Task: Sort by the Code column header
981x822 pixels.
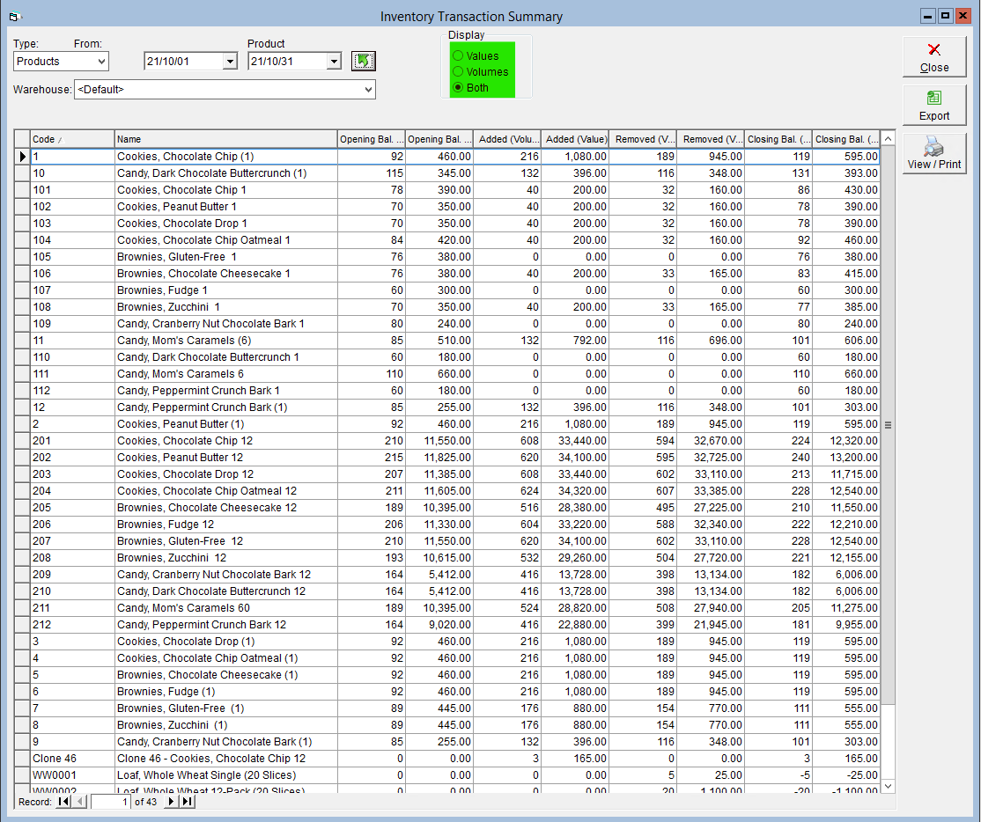Action: click(72, 139)
